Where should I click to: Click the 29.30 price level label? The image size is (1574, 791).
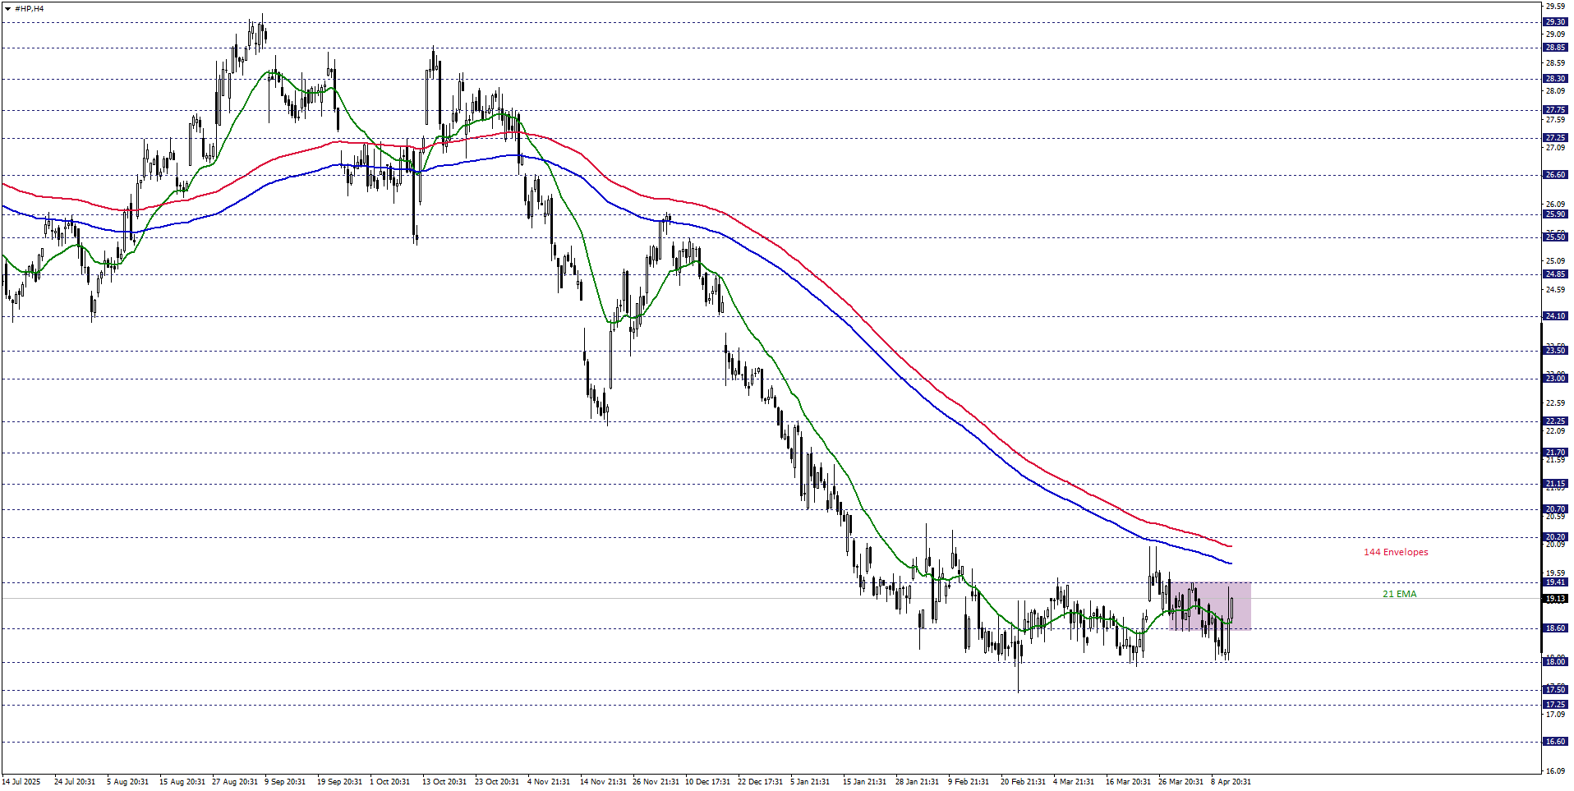click(1555, 22)
